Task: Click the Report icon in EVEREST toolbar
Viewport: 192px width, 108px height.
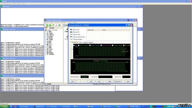Action: pos(64,25)
